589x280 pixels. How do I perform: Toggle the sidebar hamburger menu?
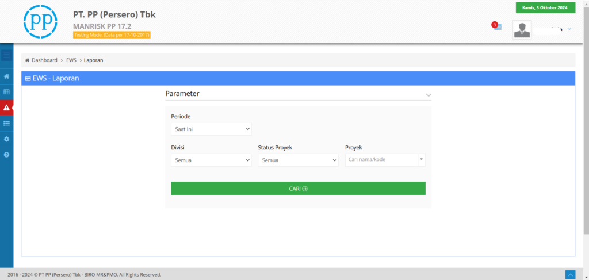click(6, 56)
